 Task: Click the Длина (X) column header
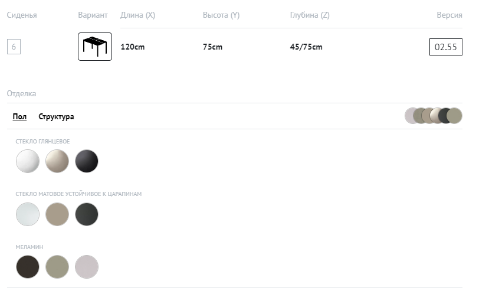point(137,15)
